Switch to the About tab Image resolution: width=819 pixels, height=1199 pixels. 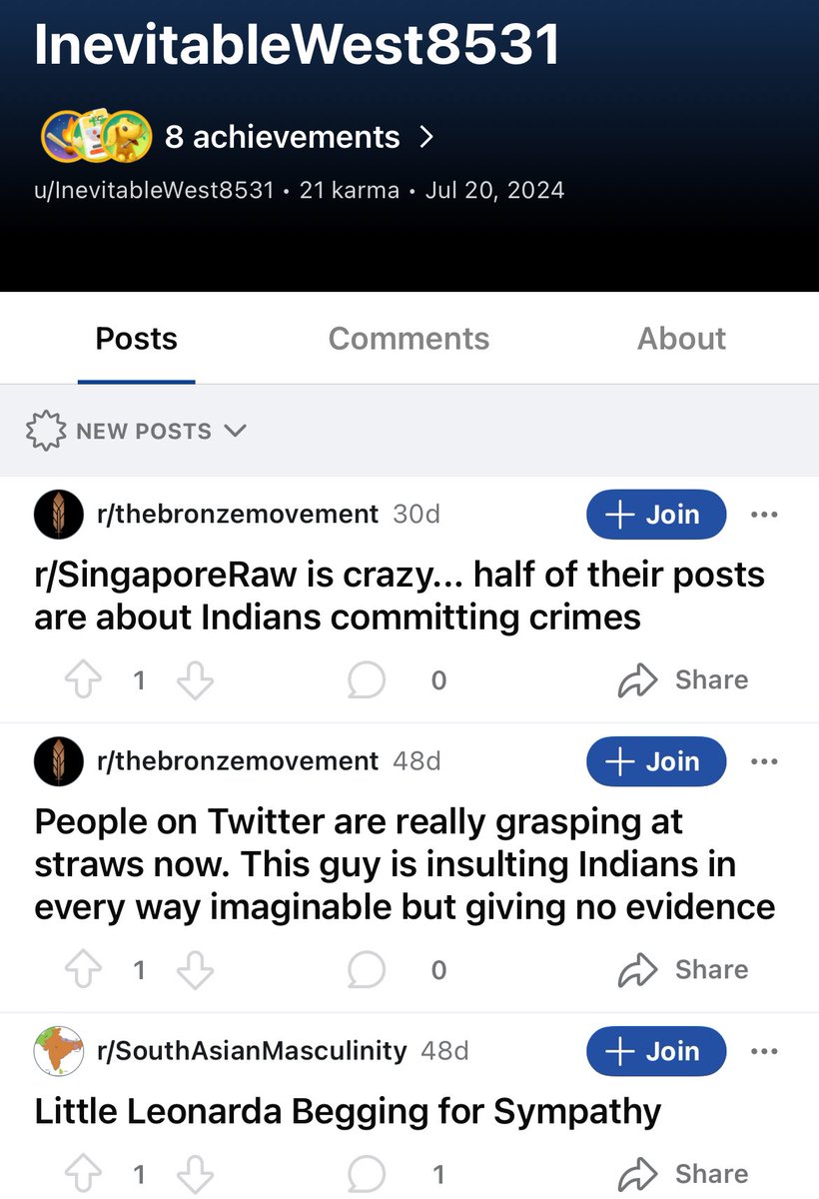682,339
